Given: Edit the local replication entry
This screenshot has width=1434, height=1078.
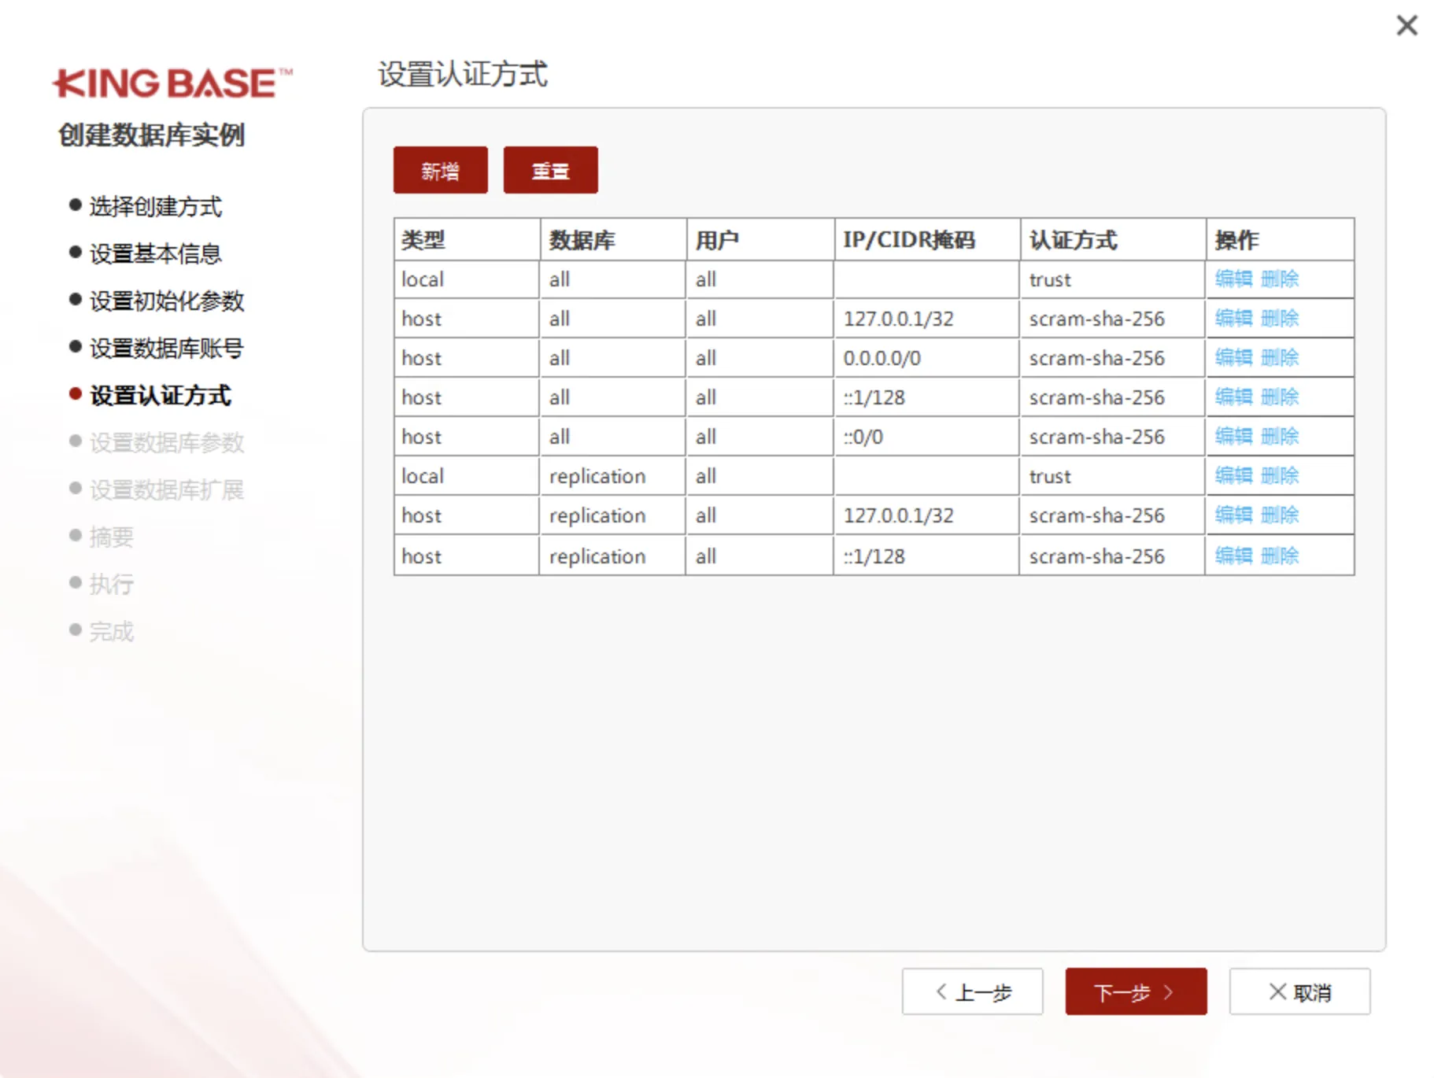Looking at the screenshot, I should pyautogui.click(x=1235, y=476).
